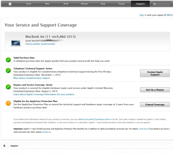Click the Apple logo in the footer breadcrumb
The width and height of the screenshot is (173, 153).
pyautogui.click(x=4, y=146)
